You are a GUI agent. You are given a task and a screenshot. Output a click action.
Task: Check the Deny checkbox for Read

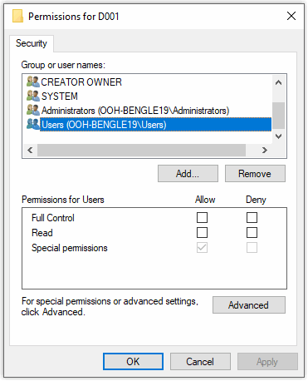[252, 232]
